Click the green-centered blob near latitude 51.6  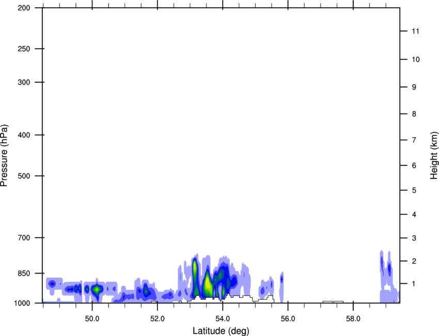tap(146, 291)
